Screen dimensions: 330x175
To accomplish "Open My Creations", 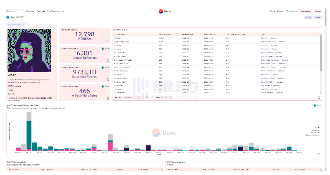I will pos(53,11).
